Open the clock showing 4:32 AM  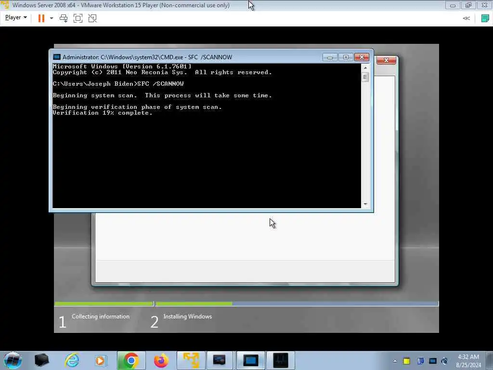pos(468,360)
